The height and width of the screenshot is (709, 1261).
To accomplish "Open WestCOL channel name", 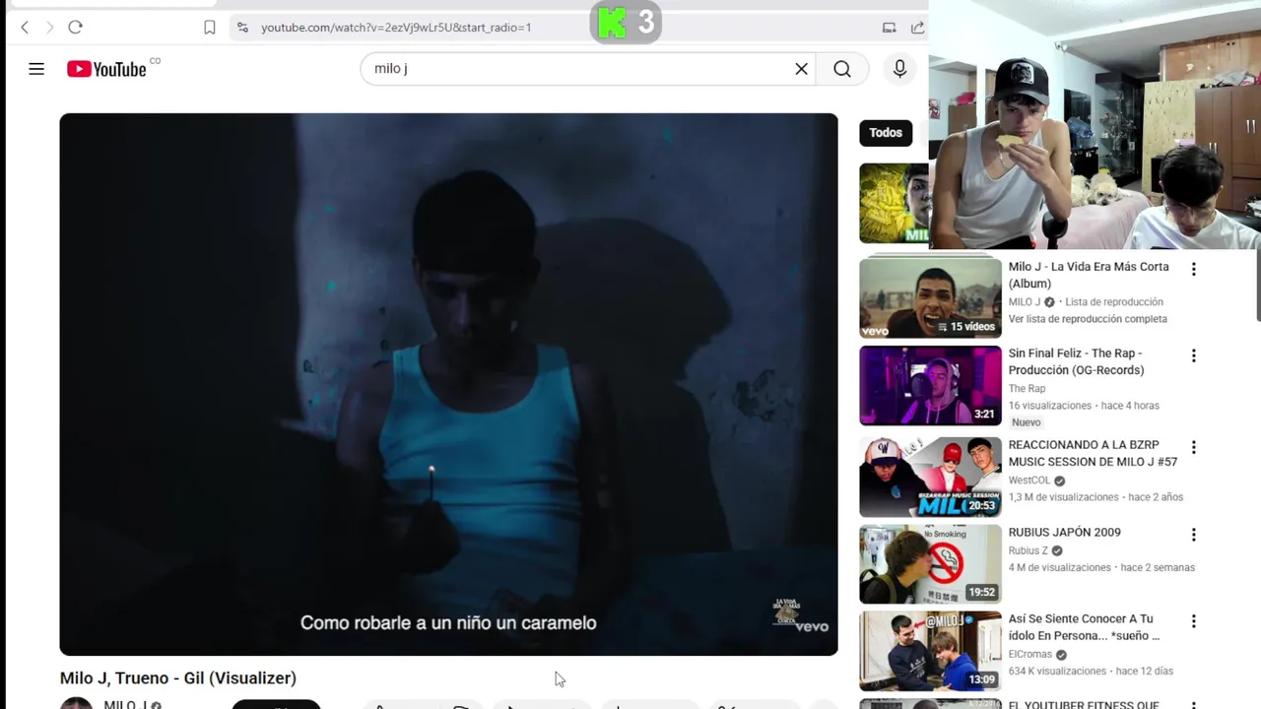I will 1029,481.
